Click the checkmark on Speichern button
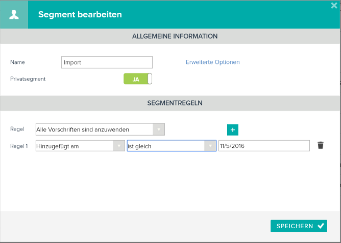Viewport: 341px width, 243px height. point(321,226)
